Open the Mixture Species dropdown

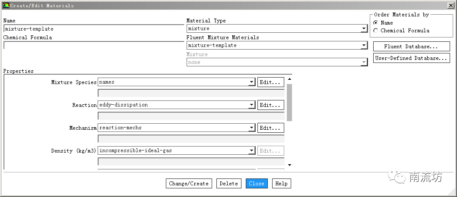251,82
